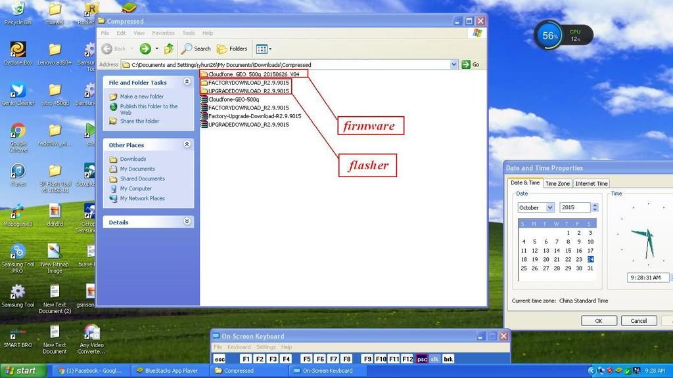Viewport: 673px width, 378px height.
Task: Open the Views dropdown in the toolbar
Action: tap(264, 49)
